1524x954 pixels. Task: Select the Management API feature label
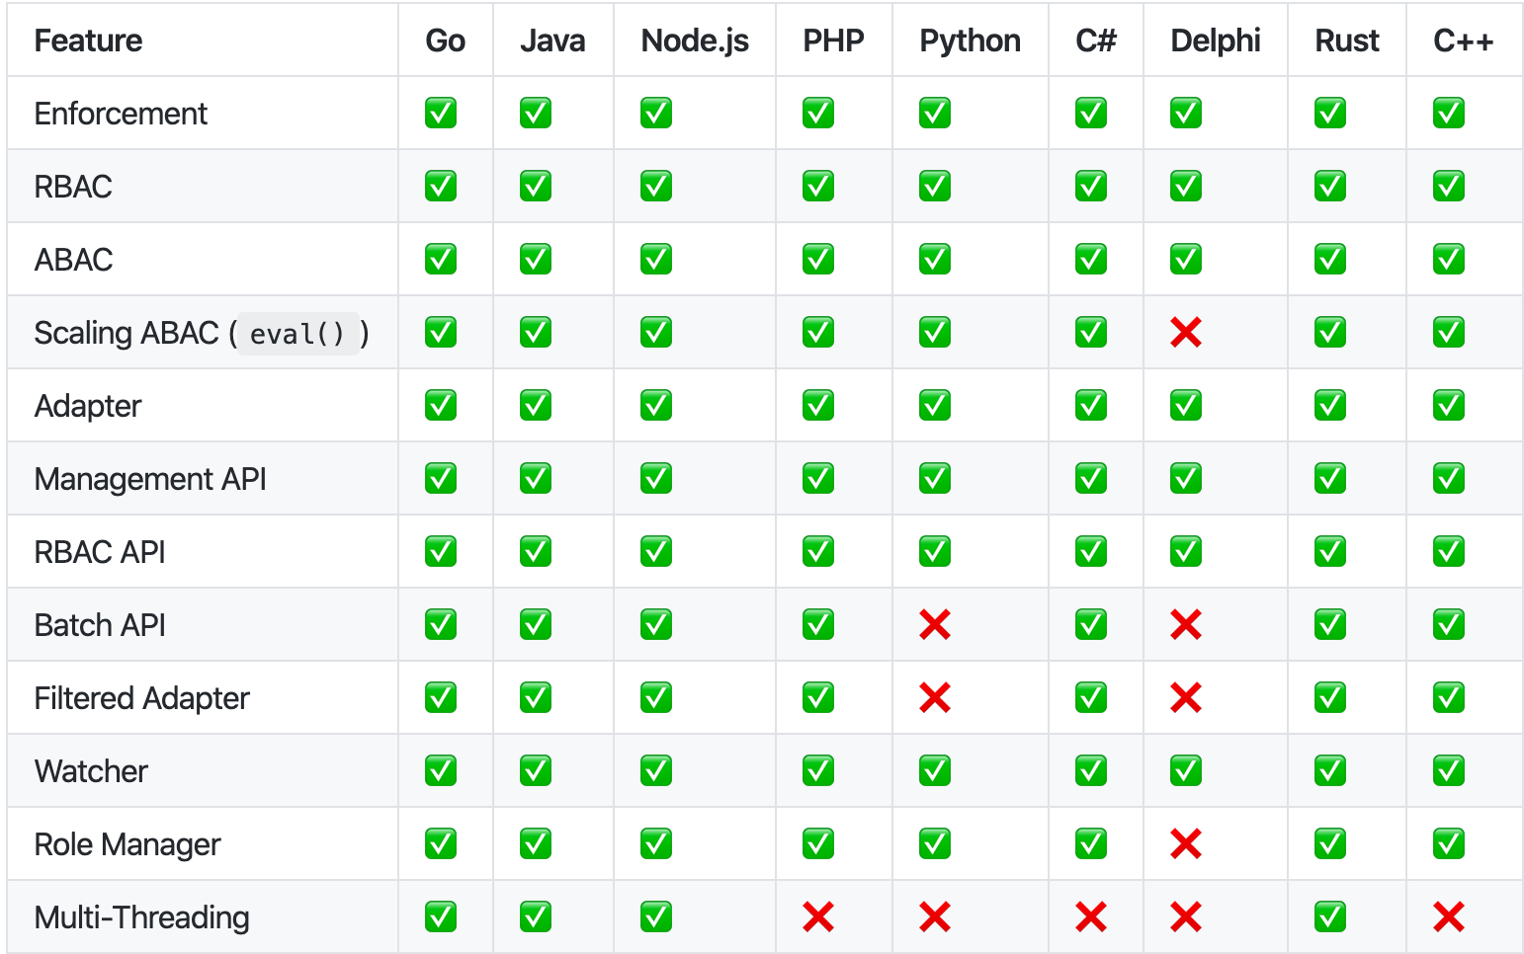tap(150, 479)
